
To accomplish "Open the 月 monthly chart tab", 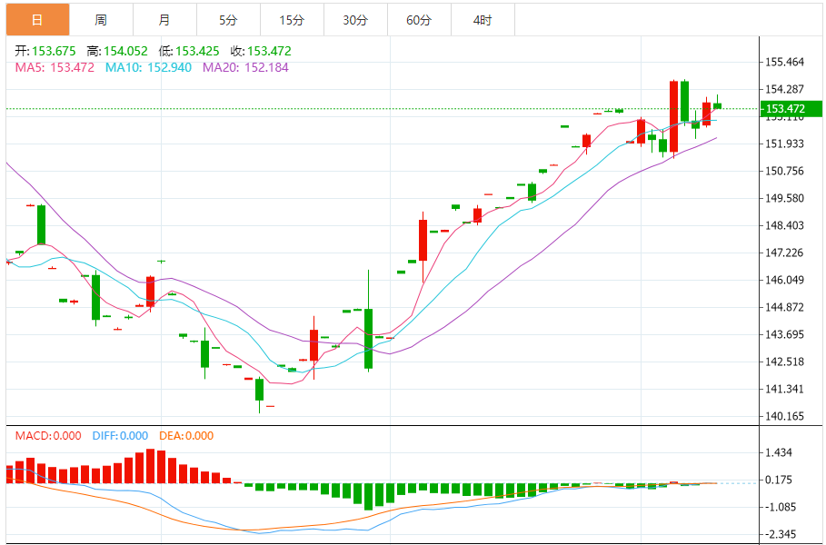I will coord(164,19).
